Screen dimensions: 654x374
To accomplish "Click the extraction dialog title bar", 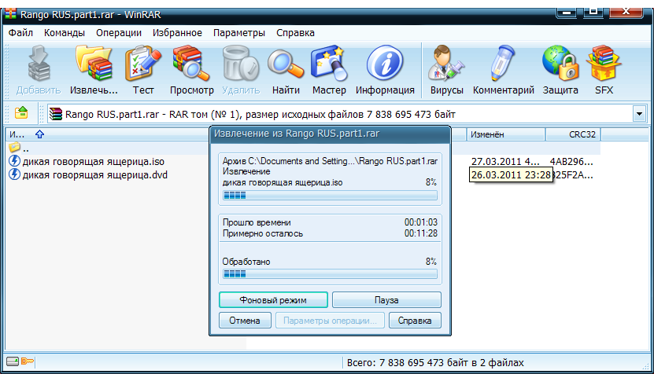I will point(330,134).
